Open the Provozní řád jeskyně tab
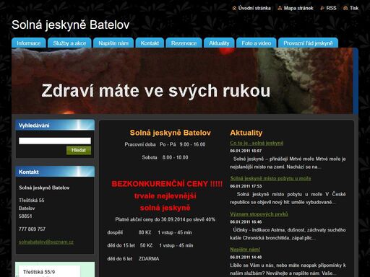Viewport: 370px width, 277px height. (x=308, y=43)
